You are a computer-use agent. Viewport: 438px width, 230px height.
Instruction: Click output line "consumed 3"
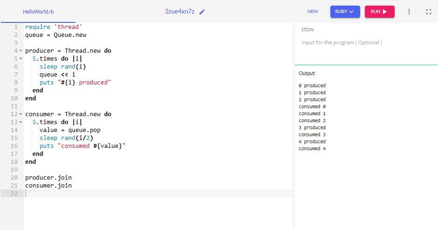coord(312,134)
